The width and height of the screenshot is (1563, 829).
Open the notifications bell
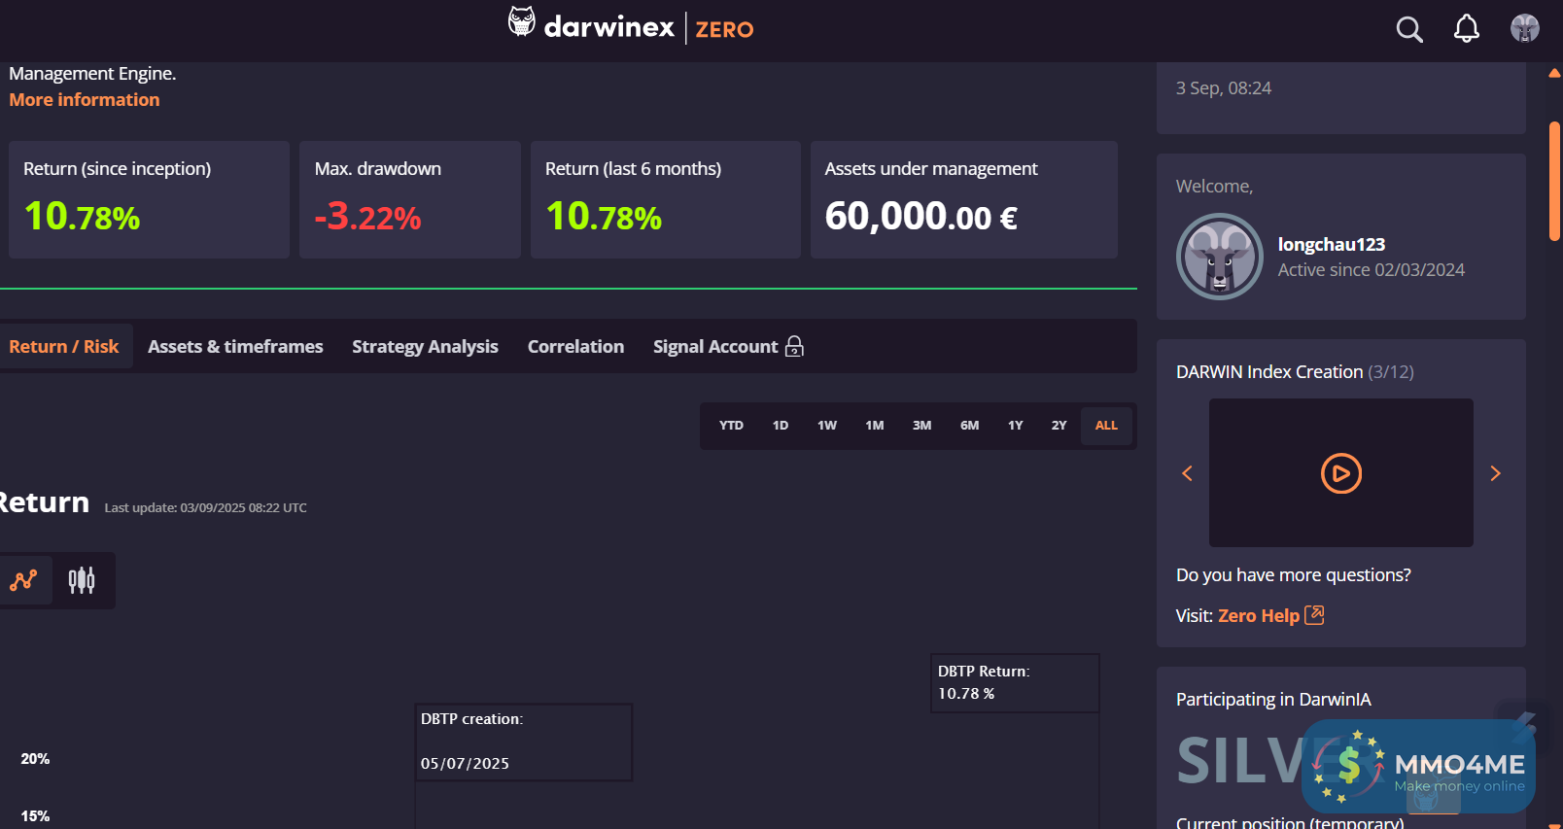[1467, 29]
